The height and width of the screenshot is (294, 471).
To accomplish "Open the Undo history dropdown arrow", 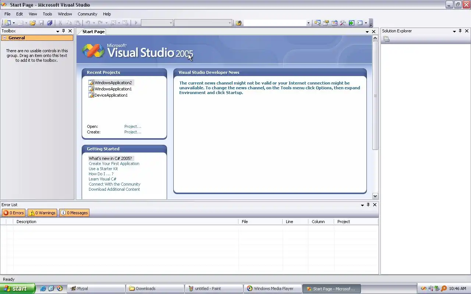I will (94, 23).
